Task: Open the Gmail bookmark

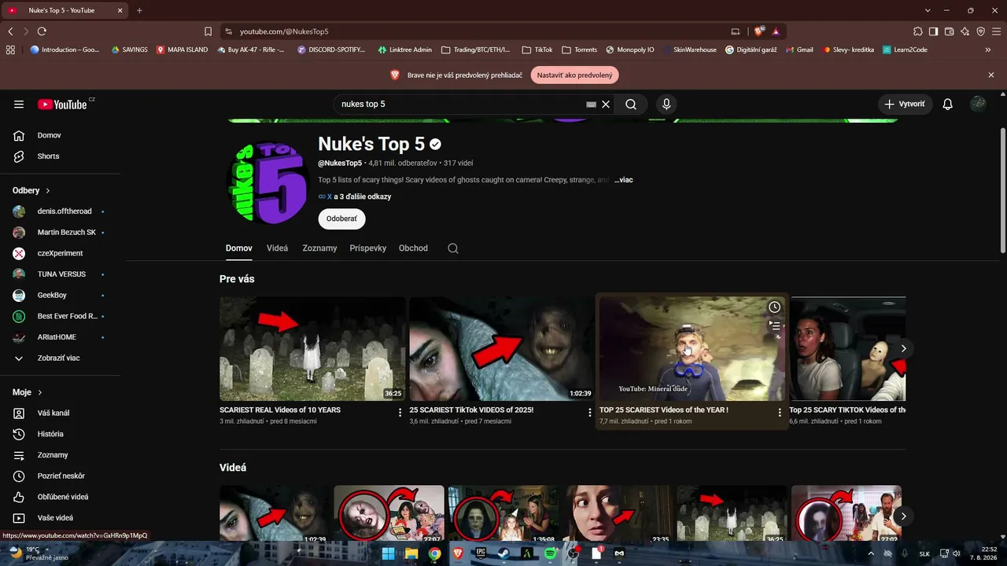Action: pos(800,50)
